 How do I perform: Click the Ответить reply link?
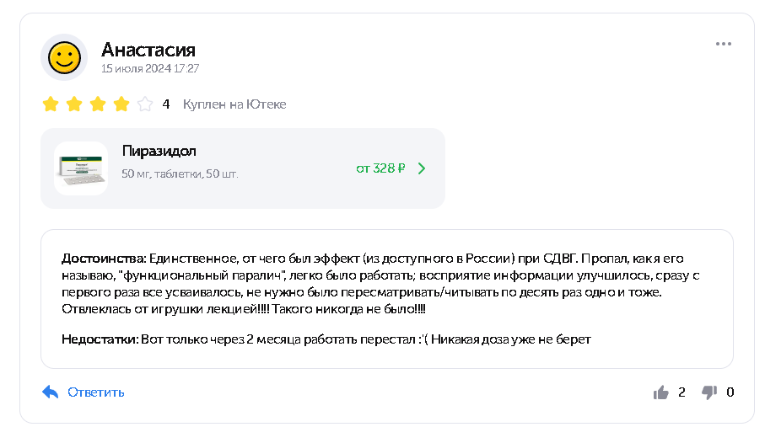[96, 392]
